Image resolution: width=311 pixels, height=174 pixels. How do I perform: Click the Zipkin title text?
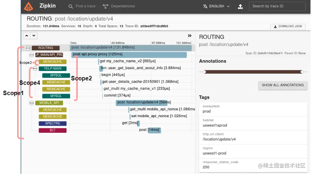click(x=47, y=6)
